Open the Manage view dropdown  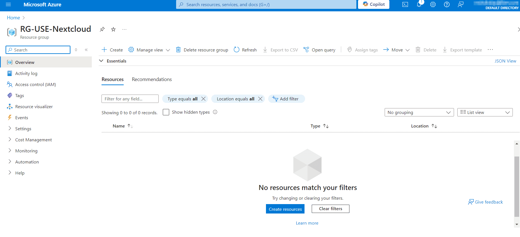tap(149, 50)
